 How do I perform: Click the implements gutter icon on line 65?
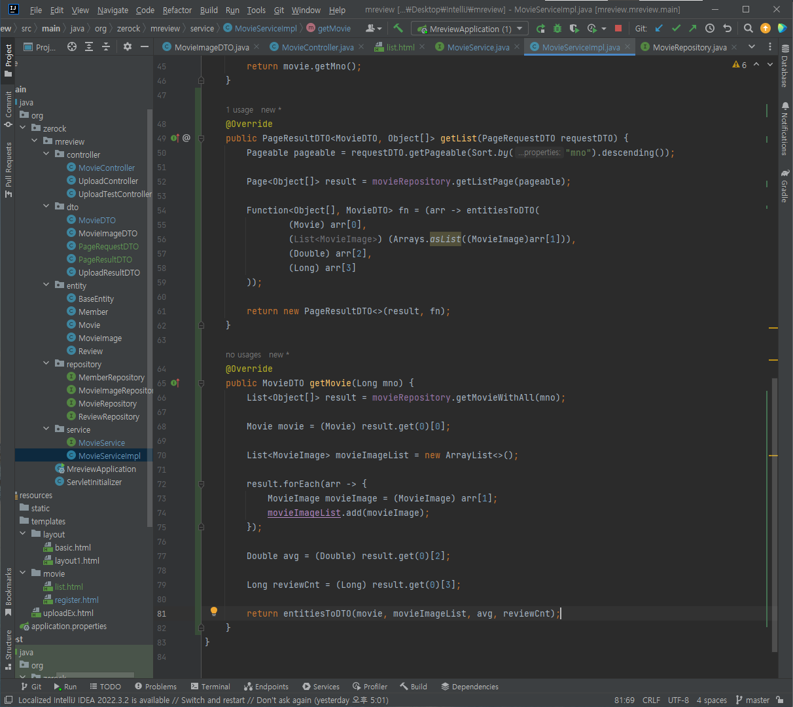pyautogui.click(x=175, y=383)
